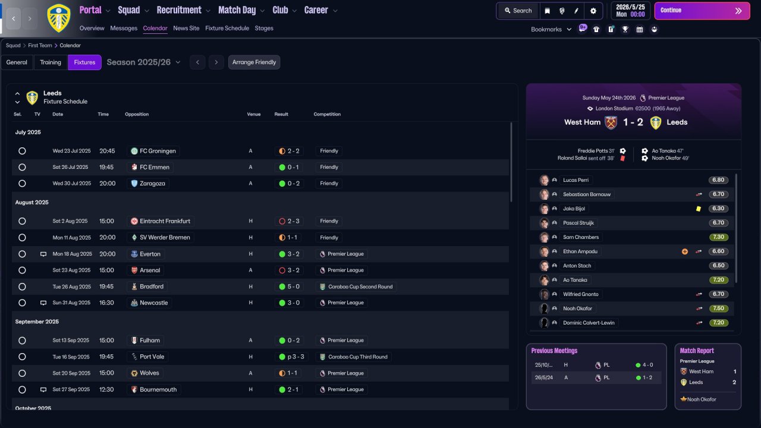Go back with the left navigation arrow

(14, 18)
